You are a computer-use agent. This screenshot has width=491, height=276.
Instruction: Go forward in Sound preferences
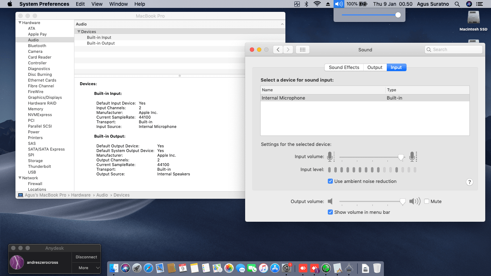point(288,50)
